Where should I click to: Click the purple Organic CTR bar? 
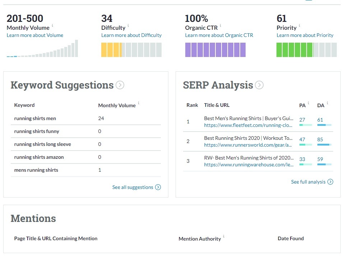tap(215, 50)
